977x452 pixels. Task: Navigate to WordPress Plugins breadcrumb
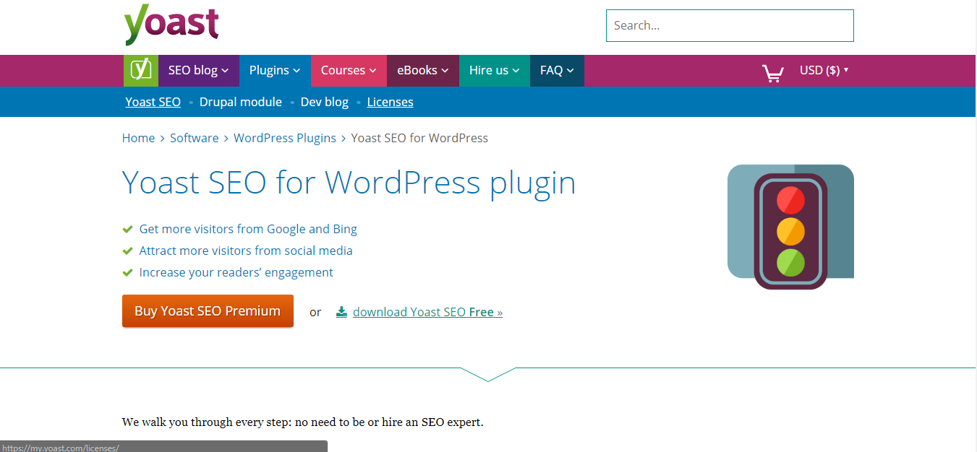pyautogui.click(x=285, y=138)
